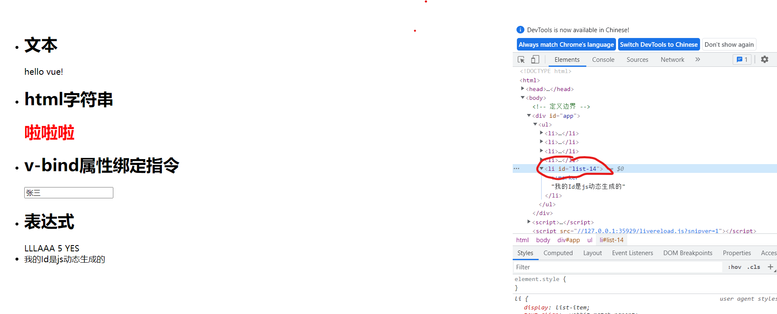Click the 表达式 heading
The image size is (777, 314).
(x=49, y=222)
